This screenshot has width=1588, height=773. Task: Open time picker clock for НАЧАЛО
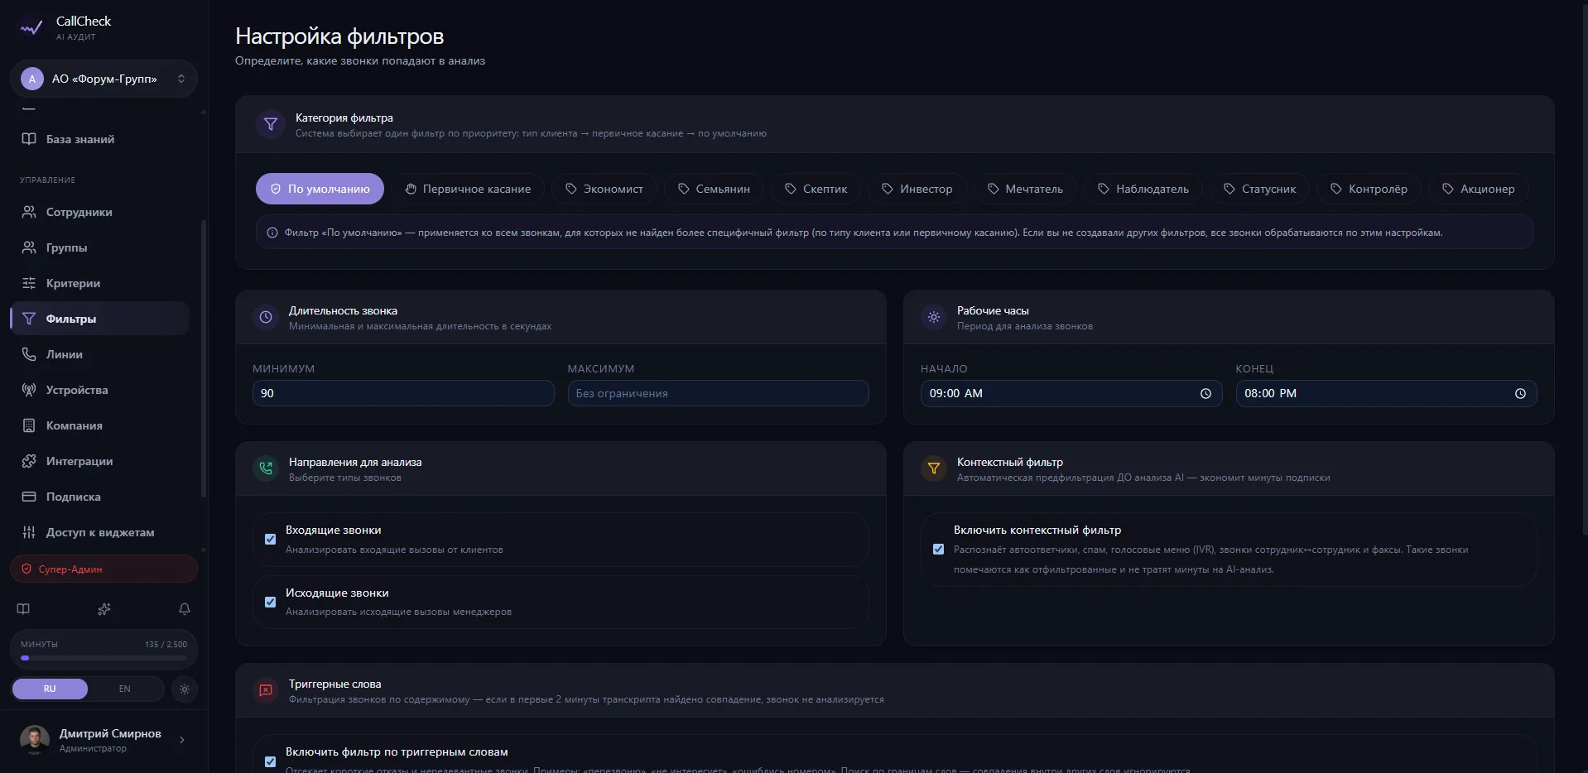tap(1205, 394)
